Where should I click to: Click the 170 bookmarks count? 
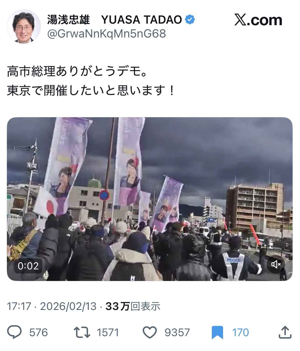(241, 333)
